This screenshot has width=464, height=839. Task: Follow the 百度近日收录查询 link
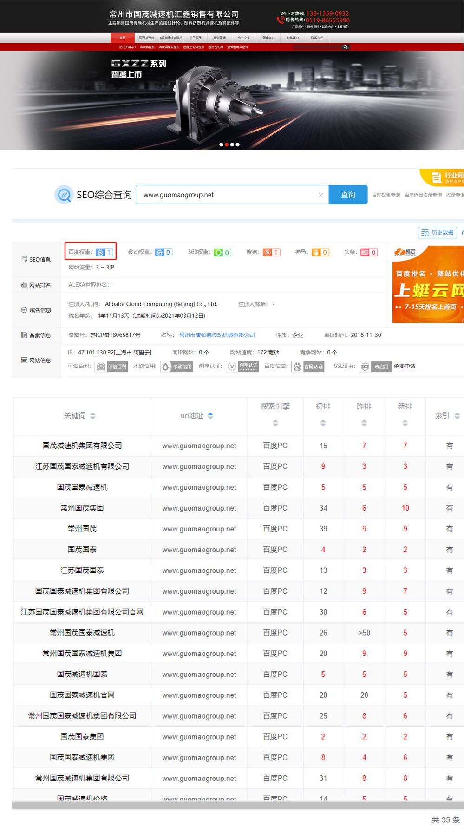coord(423,195)
